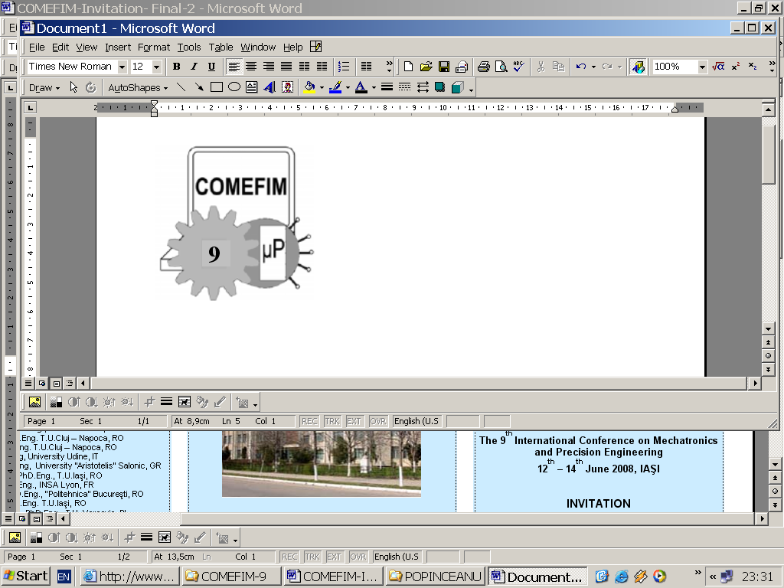Image resolution: width=784 pixels, height=588 pixels.
Task: Apply superscript formatting
Action: coord(736,67)
